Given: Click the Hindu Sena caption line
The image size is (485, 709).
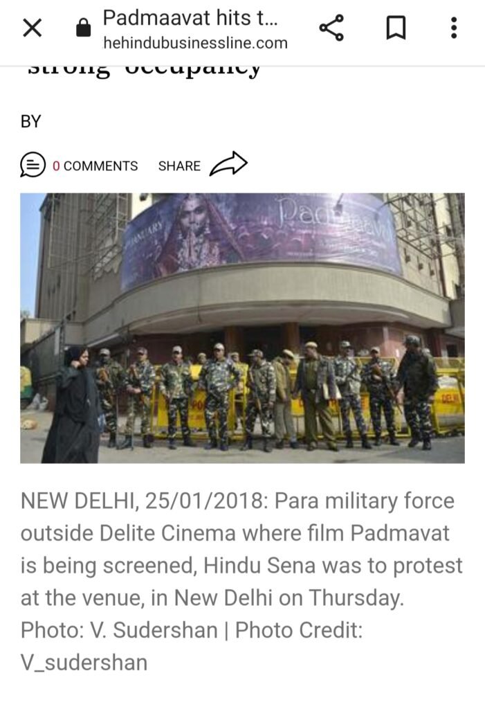Looking at the screenshot, I should pyautogui.click(x=242, y=566).
